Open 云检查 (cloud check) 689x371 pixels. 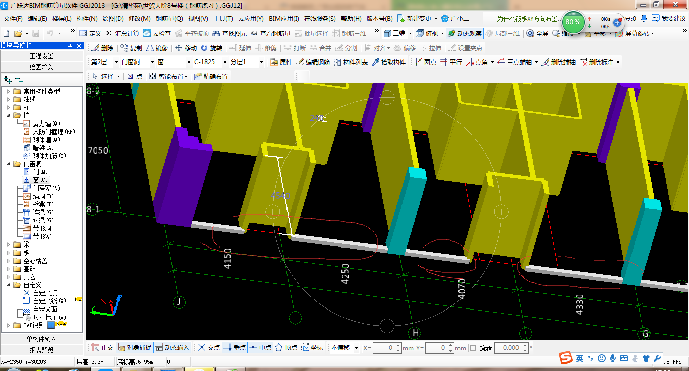click(x=157, y=33)
